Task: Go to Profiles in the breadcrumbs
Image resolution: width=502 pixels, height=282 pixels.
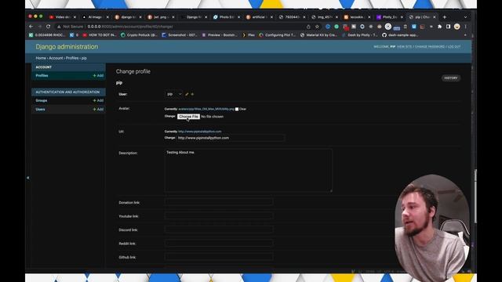Action: 72,58
